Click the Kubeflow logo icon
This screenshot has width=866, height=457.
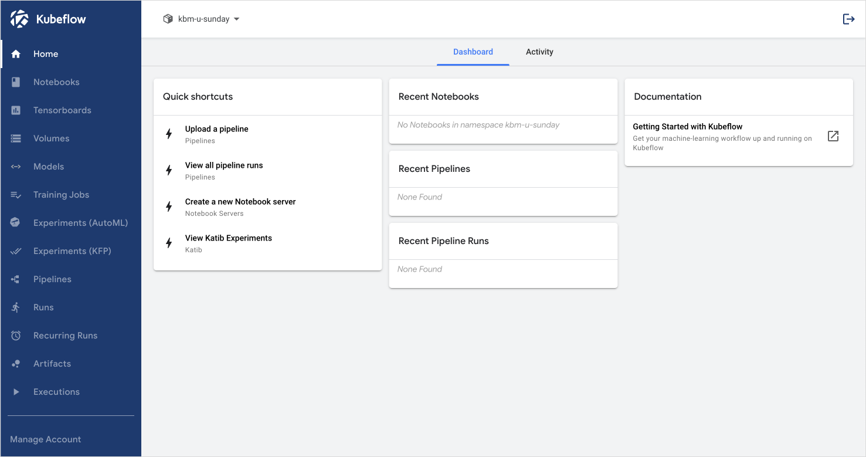pyautogui.click(x=19, y=19)
